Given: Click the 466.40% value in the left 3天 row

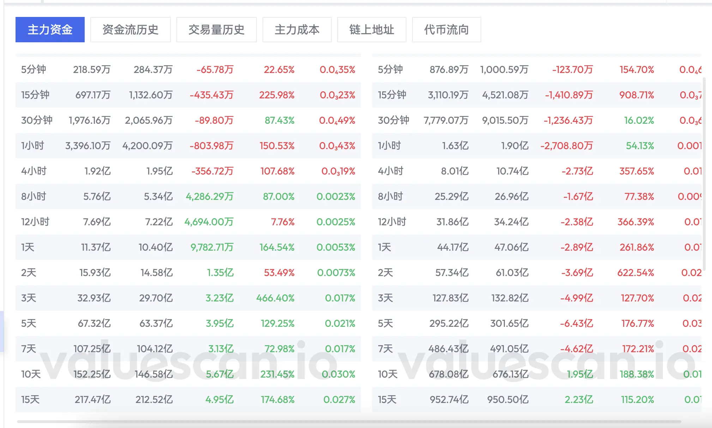Looking at the screenshot, I should click(275, 298).
